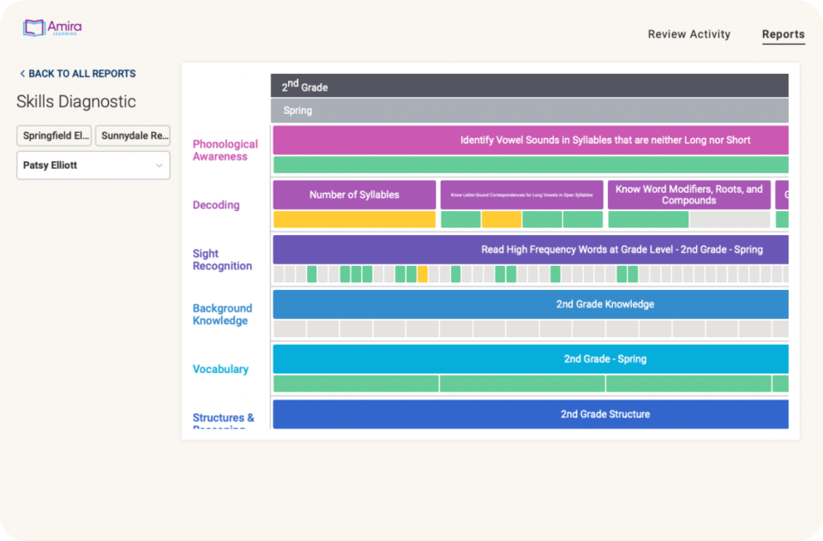
Task: Click the Spring season header bar
Action: point(530,111)
